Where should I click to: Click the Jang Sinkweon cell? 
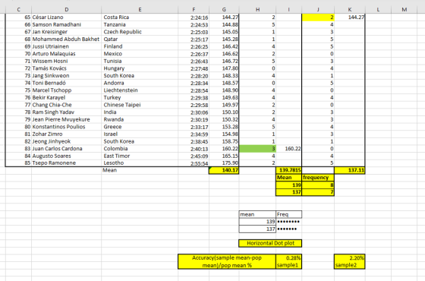point(67,76)
